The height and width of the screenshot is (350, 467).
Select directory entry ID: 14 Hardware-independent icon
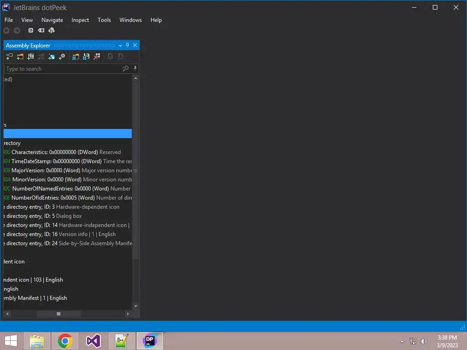click(x=67, y=225)
